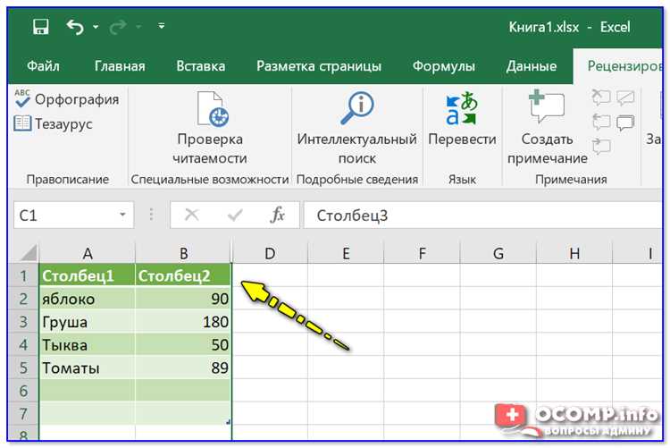Screen dimensions: 670x448
Task: Open the Формулы tab
Action: [x=443, y=66]
